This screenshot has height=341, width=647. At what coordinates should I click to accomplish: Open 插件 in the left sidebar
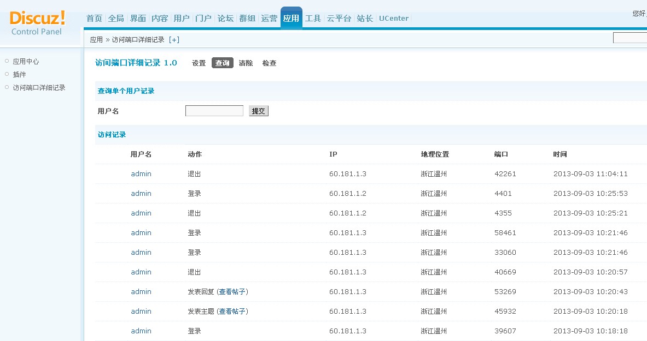19,75
